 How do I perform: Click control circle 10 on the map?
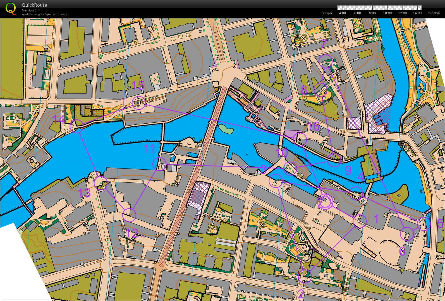[x=290, y=168]
